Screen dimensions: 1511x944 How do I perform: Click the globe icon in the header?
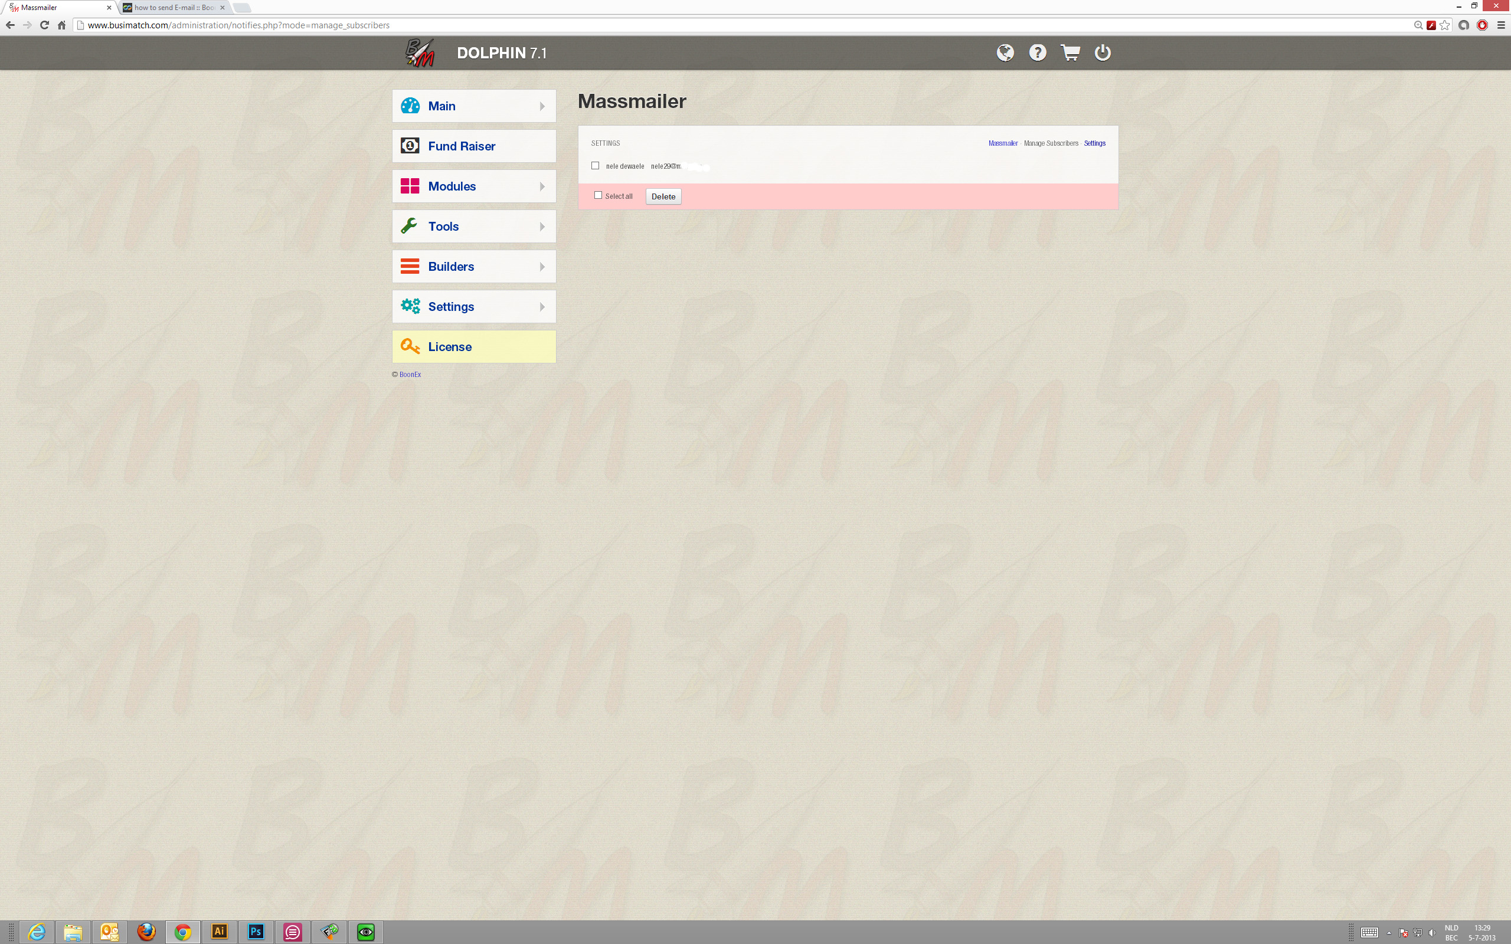(x=1005, y=53)
